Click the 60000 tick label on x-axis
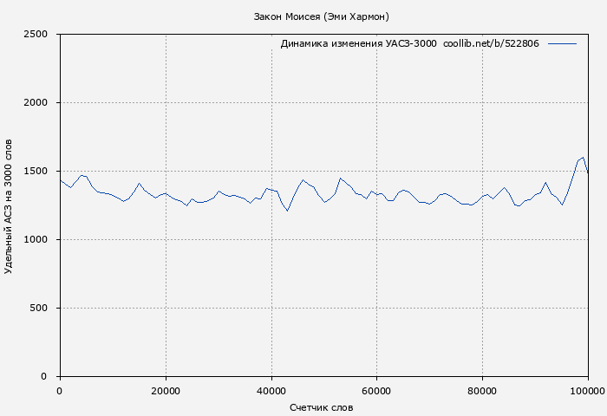Screen dimensions: 607x416 [x=376, y=391]
